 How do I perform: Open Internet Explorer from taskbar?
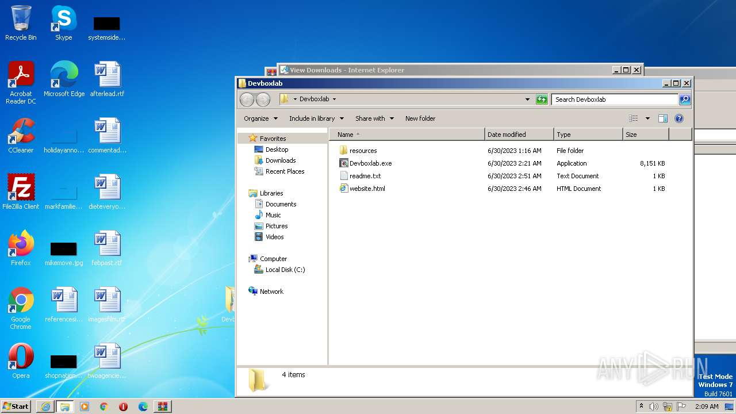tap(45, 407)
